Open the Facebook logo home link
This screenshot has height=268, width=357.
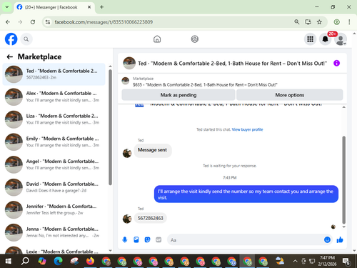click(11, 39)
